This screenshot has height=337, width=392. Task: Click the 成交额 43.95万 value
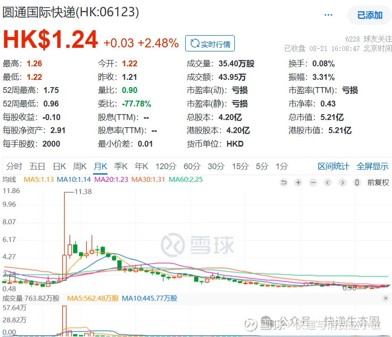[232, 77]
